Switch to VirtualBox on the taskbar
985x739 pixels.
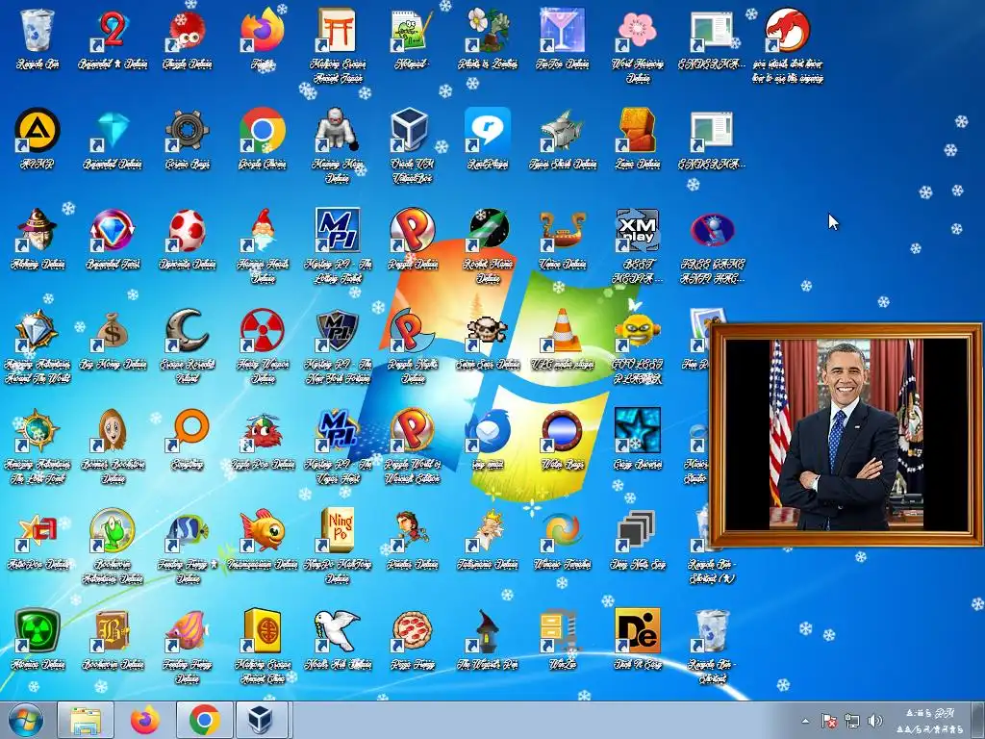pos(260,721)
